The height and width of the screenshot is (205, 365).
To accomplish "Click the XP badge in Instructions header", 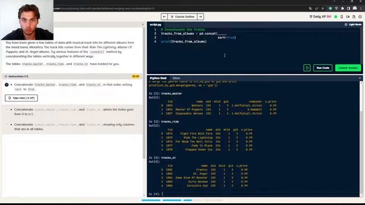I will [x=136, y=76].
